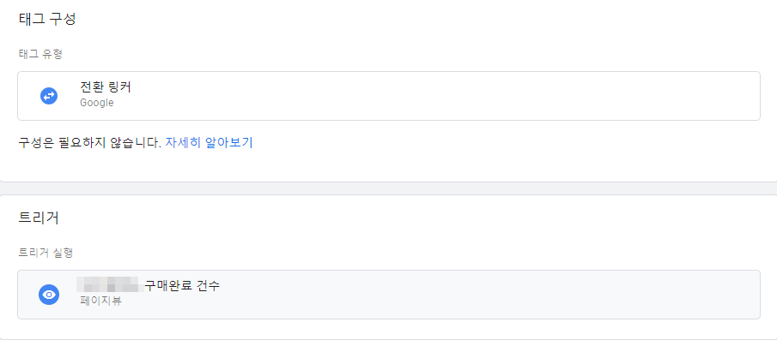
Task: Click the 트리거 section heading
Action: click(39, 218)
